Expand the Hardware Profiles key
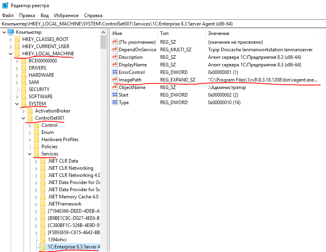Screen dimensions: 326x252 tap(29, 140)
